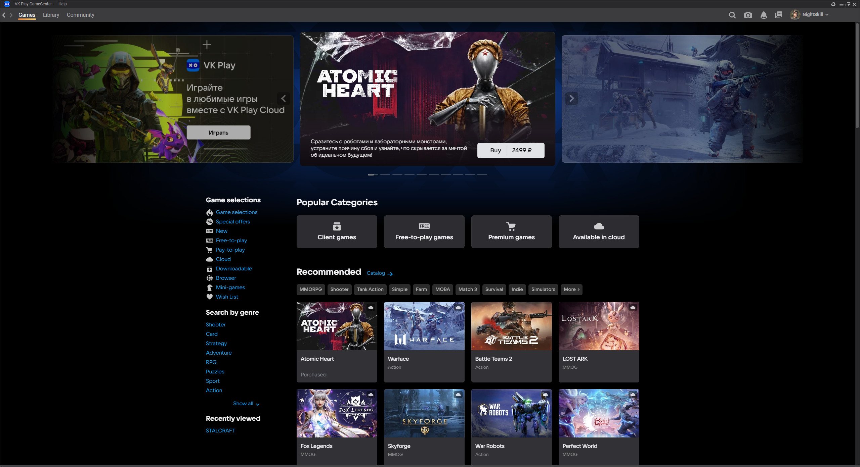Click the Играть button
The image size is (860, 467).
click(x=218, y=133)
